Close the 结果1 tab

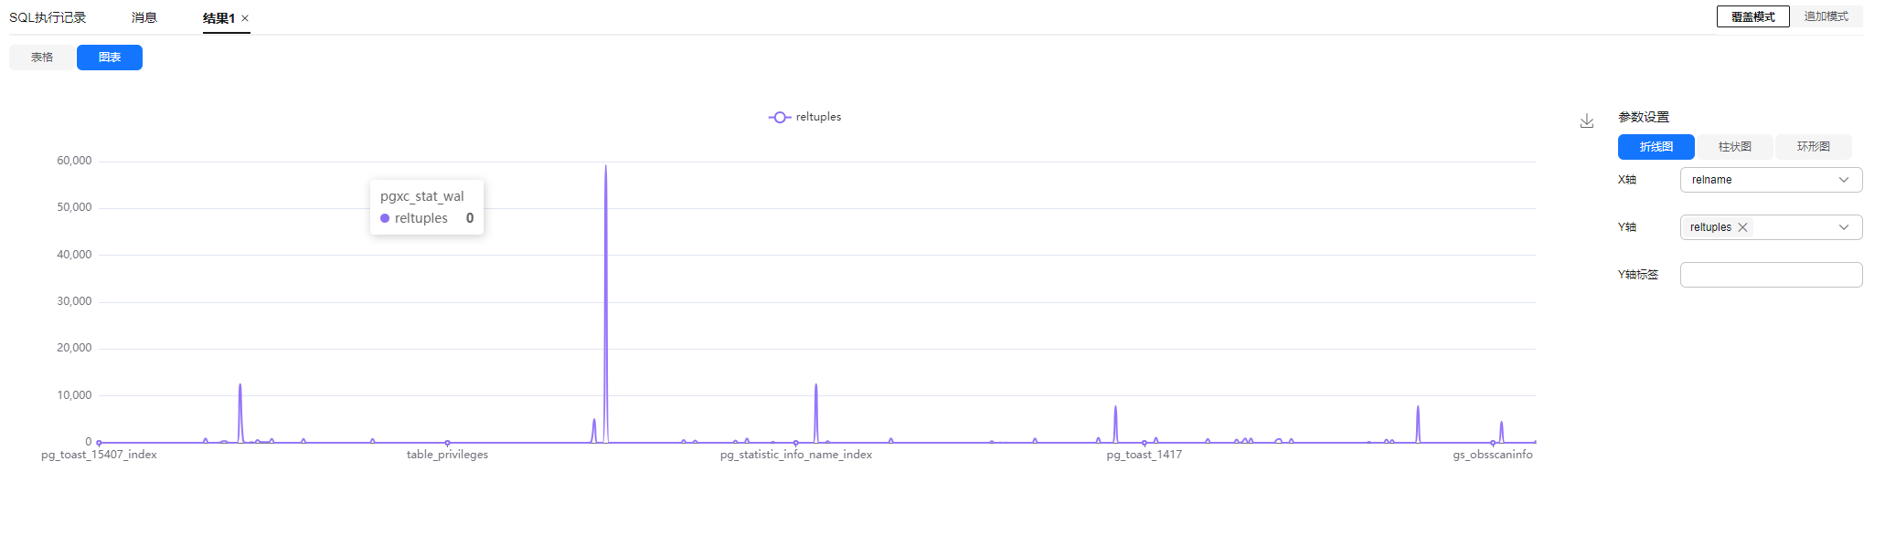pos(245,18)
